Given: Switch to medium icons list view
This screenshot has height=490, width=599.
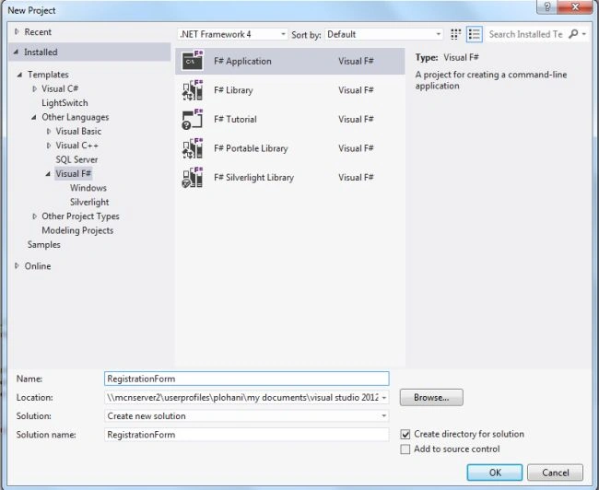Looking at the screenshot, I should pyautogui.click(x=474, y=34).
